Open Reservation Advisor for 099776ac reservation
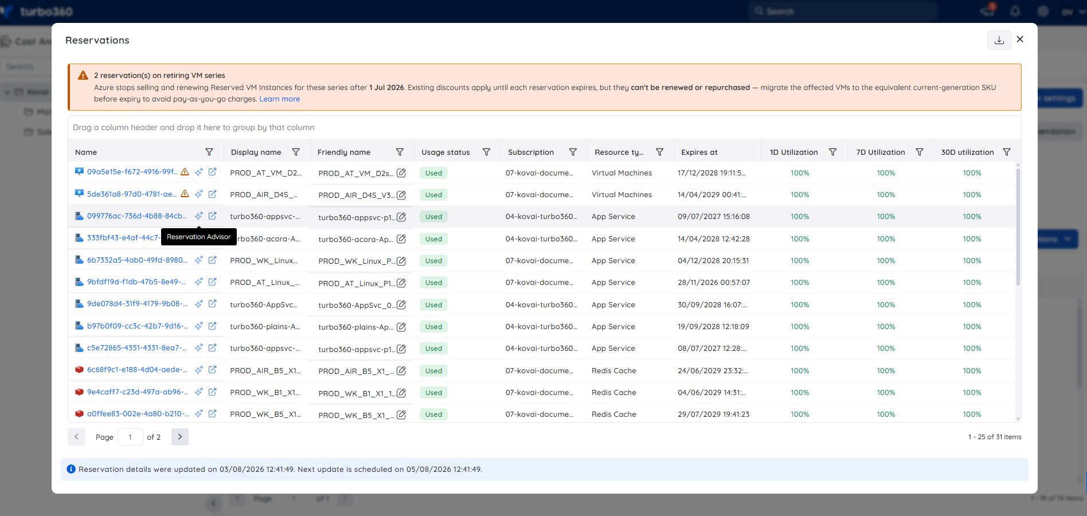Image resolution: width=1087 pixels, height=516 pixels. pyautogui.click(x=199, y=216)
